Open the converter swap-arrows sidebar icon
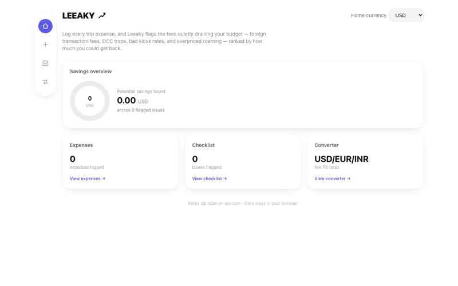The image size is (458, 286). click(45, 82)
